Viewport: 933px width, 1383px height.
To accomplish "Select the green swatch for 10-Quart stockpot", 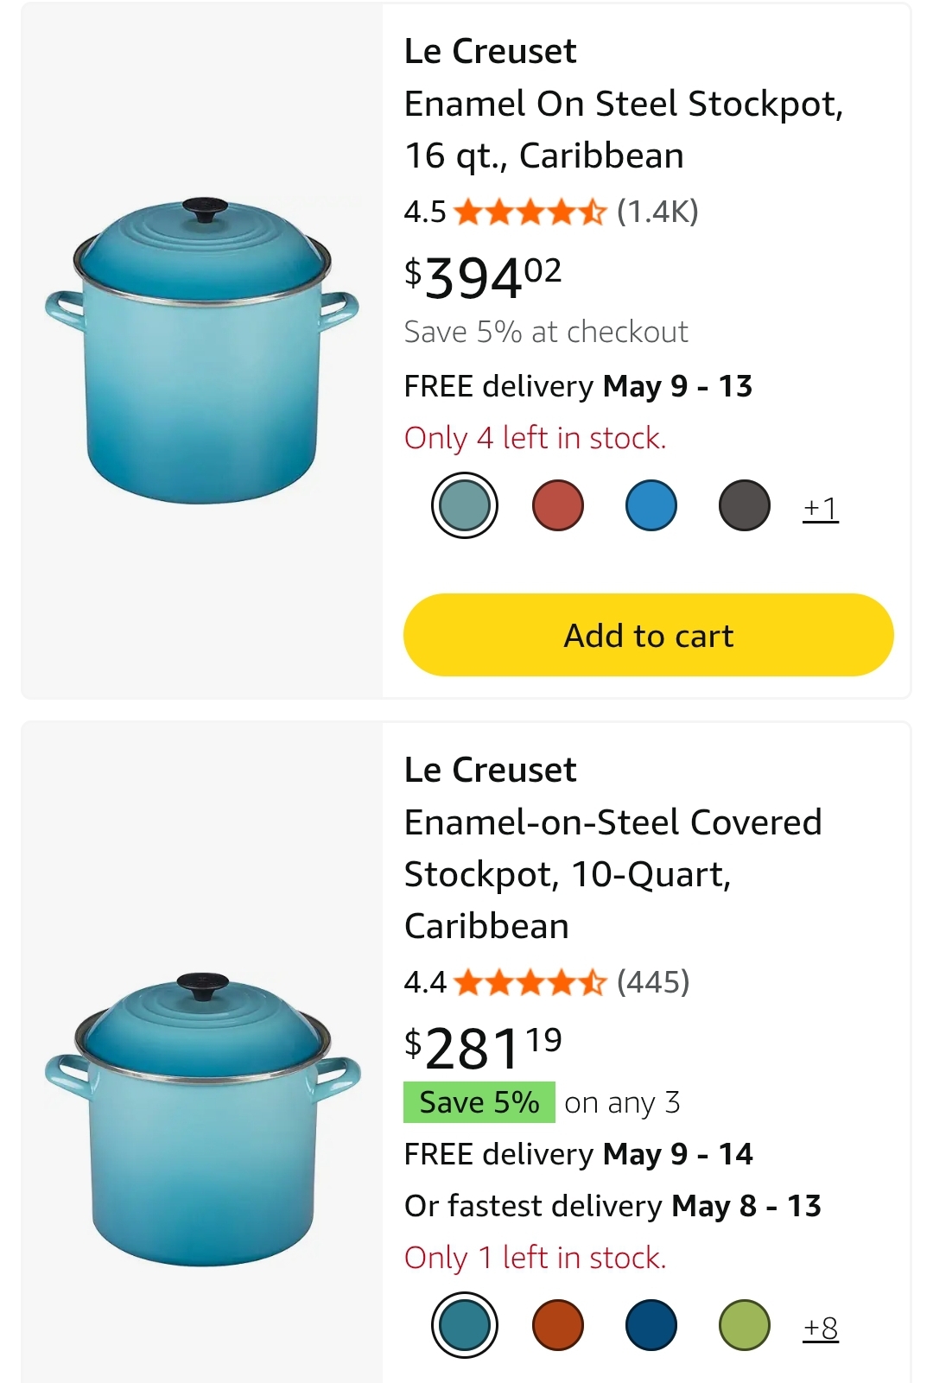I will [x=745, y=1325].
